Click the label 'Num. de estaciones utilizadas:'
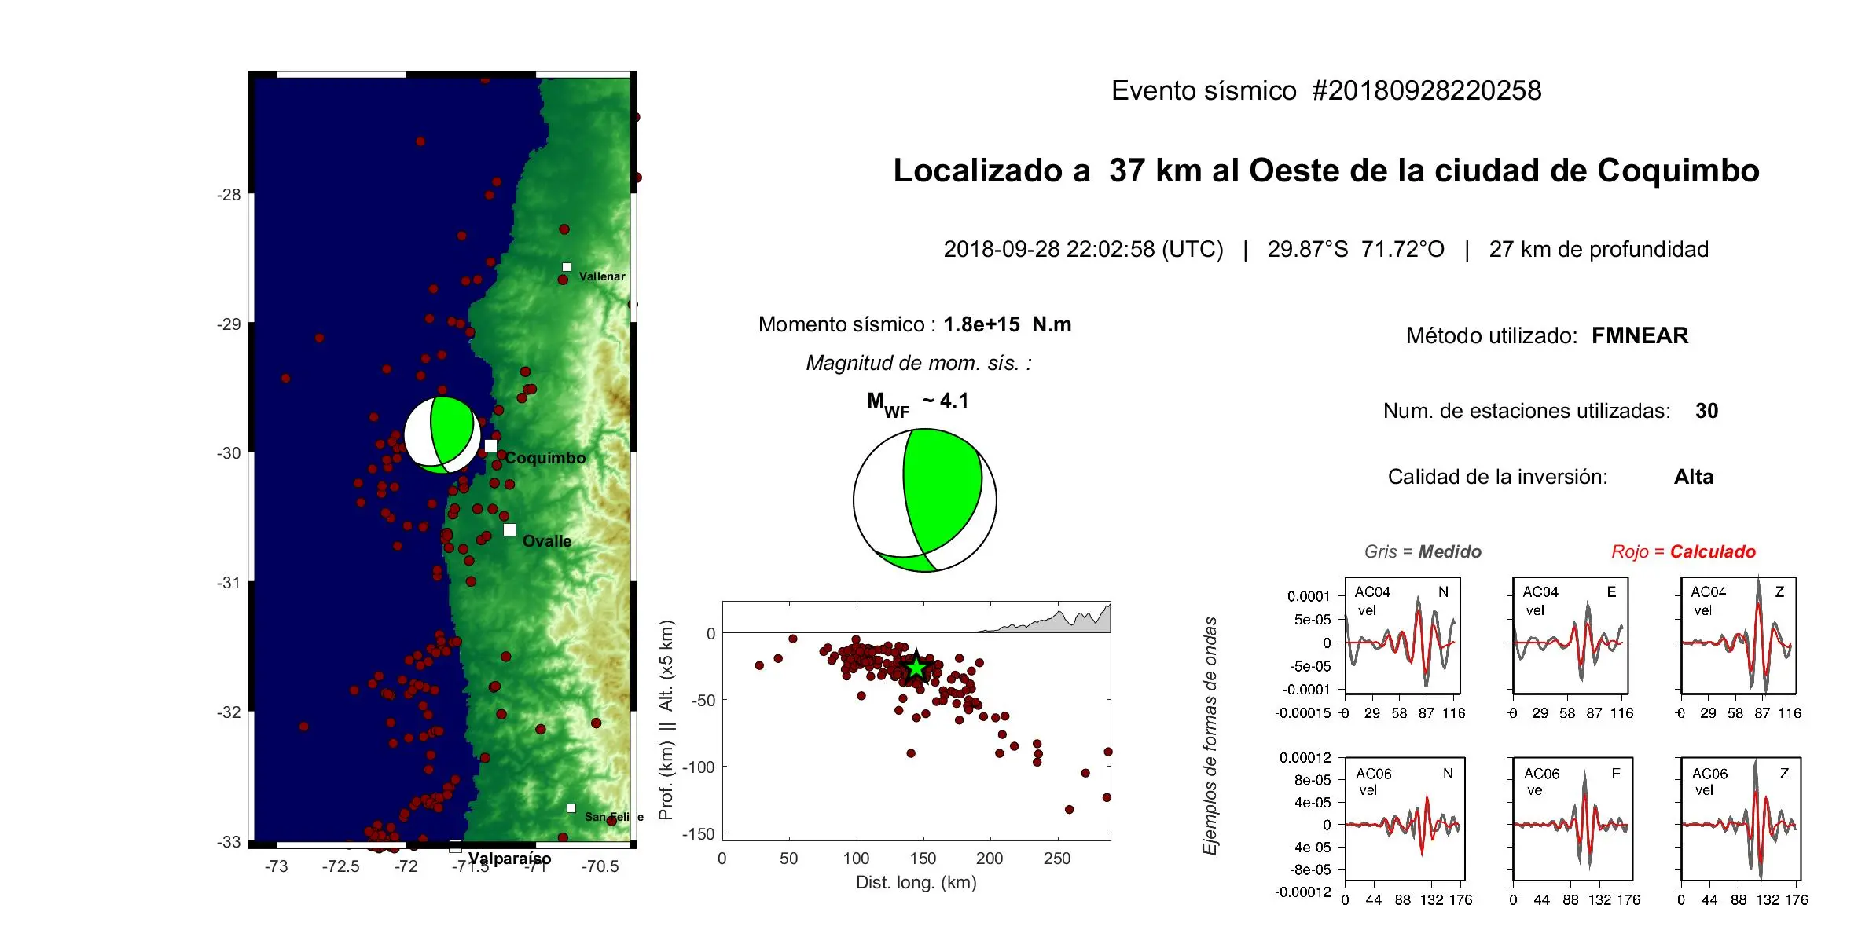This screenshot has height=952, width=1869. 1526,411
